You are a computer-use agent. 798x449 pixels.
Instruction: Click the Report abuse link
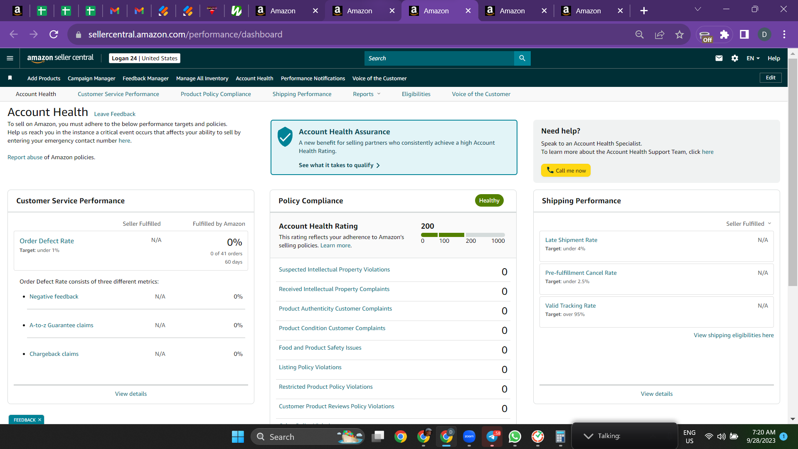click(x=25, y=157)
